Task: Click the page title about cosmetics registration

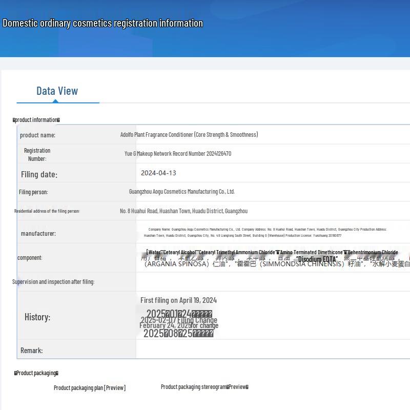Action: click(x=102, y=23)
